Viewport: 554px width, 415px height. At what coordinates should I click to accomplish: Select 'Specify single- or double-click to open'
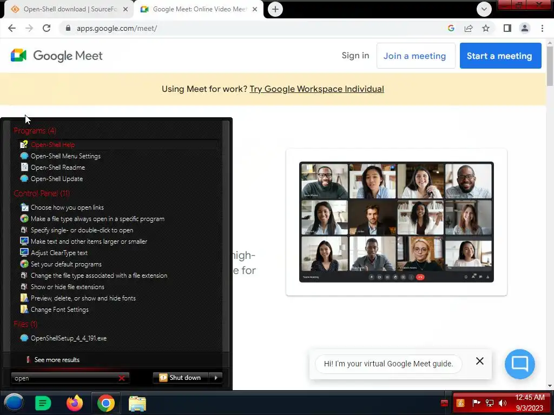82,230
